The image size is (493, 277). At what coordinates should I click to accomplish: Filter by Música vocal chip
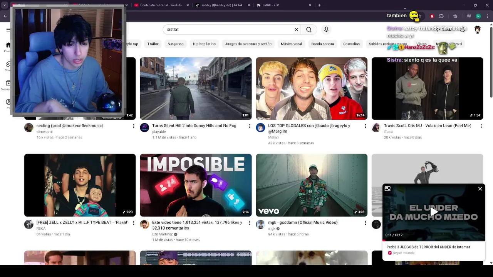pyautogui.click(x=291, y=44)
